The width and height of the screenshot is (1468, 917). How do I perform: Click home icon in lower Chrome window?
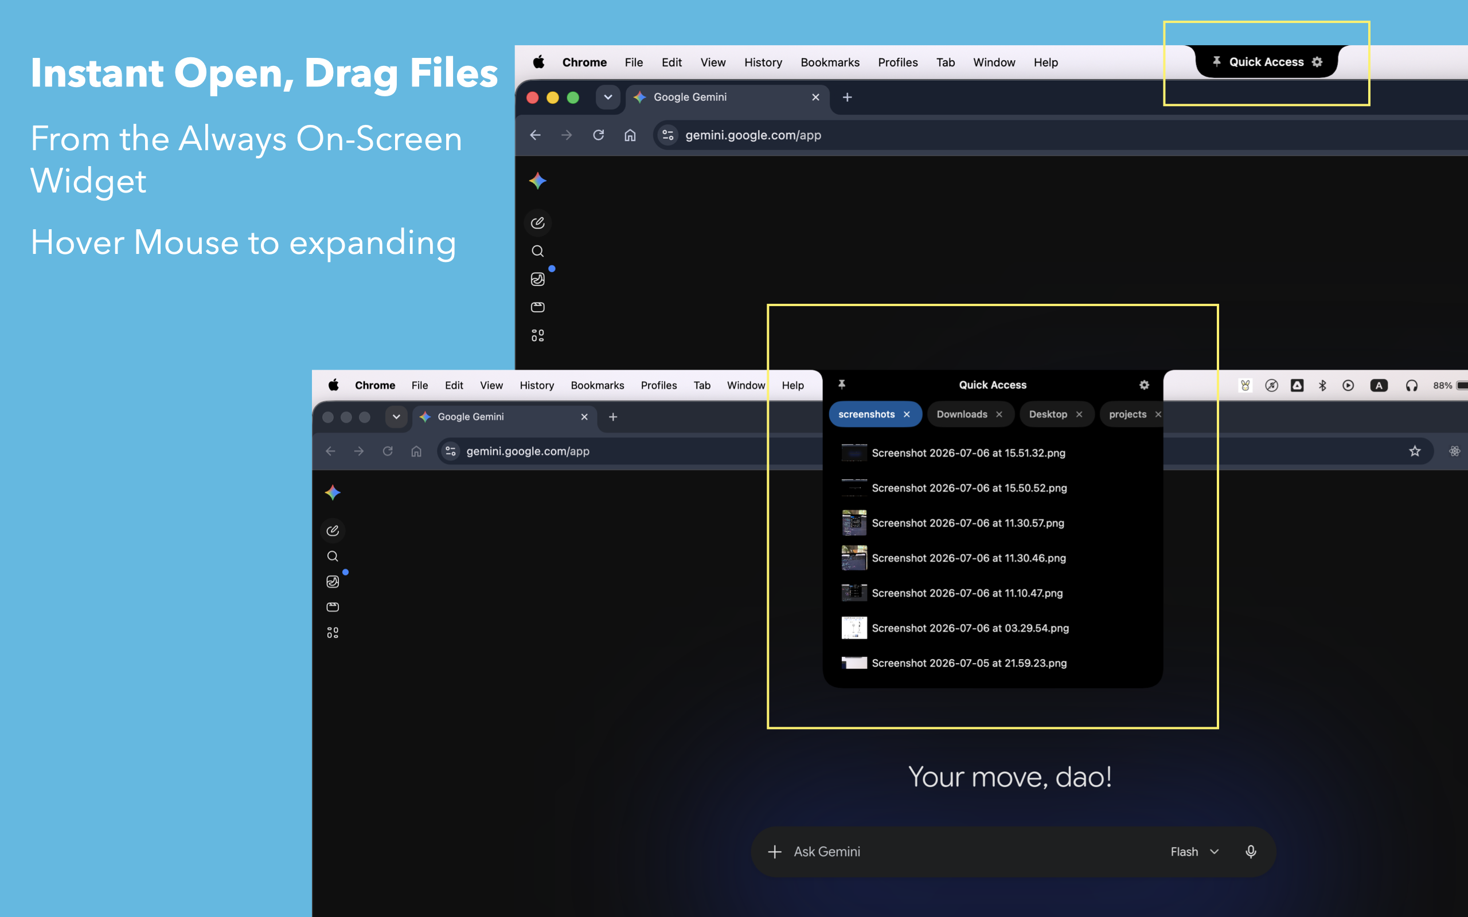click(x=416, y=451)
